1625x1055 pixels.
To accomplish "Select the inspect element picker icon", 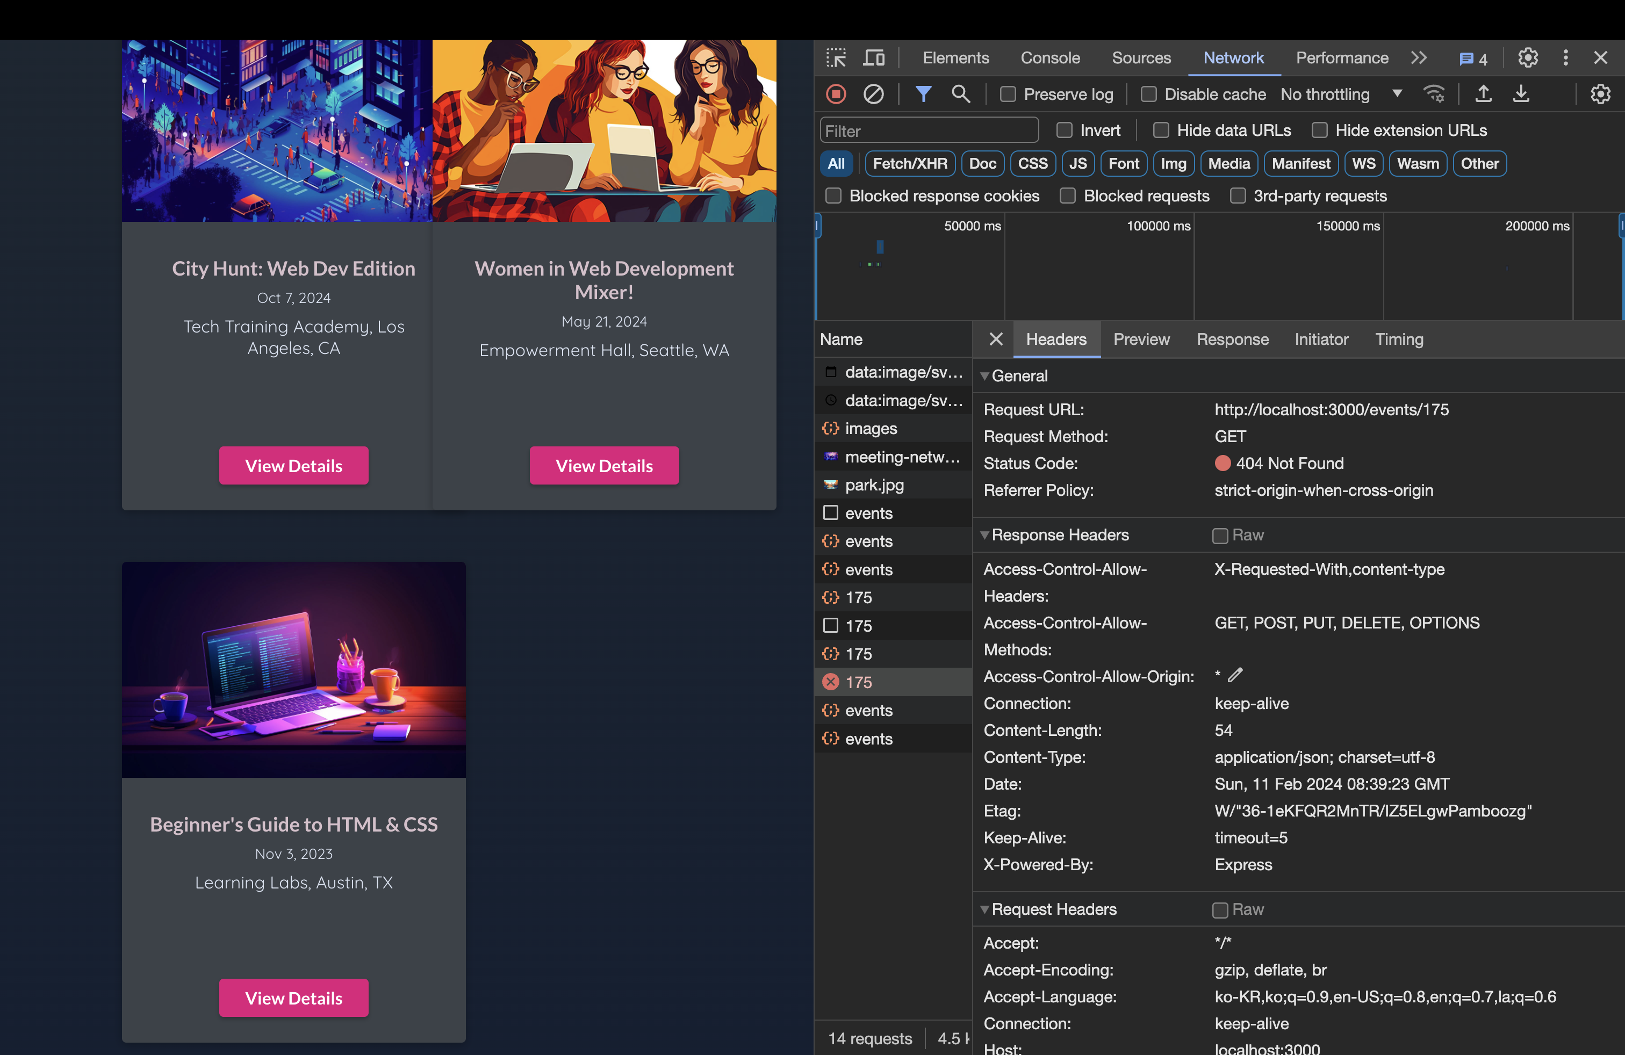I will pos(836,58).
